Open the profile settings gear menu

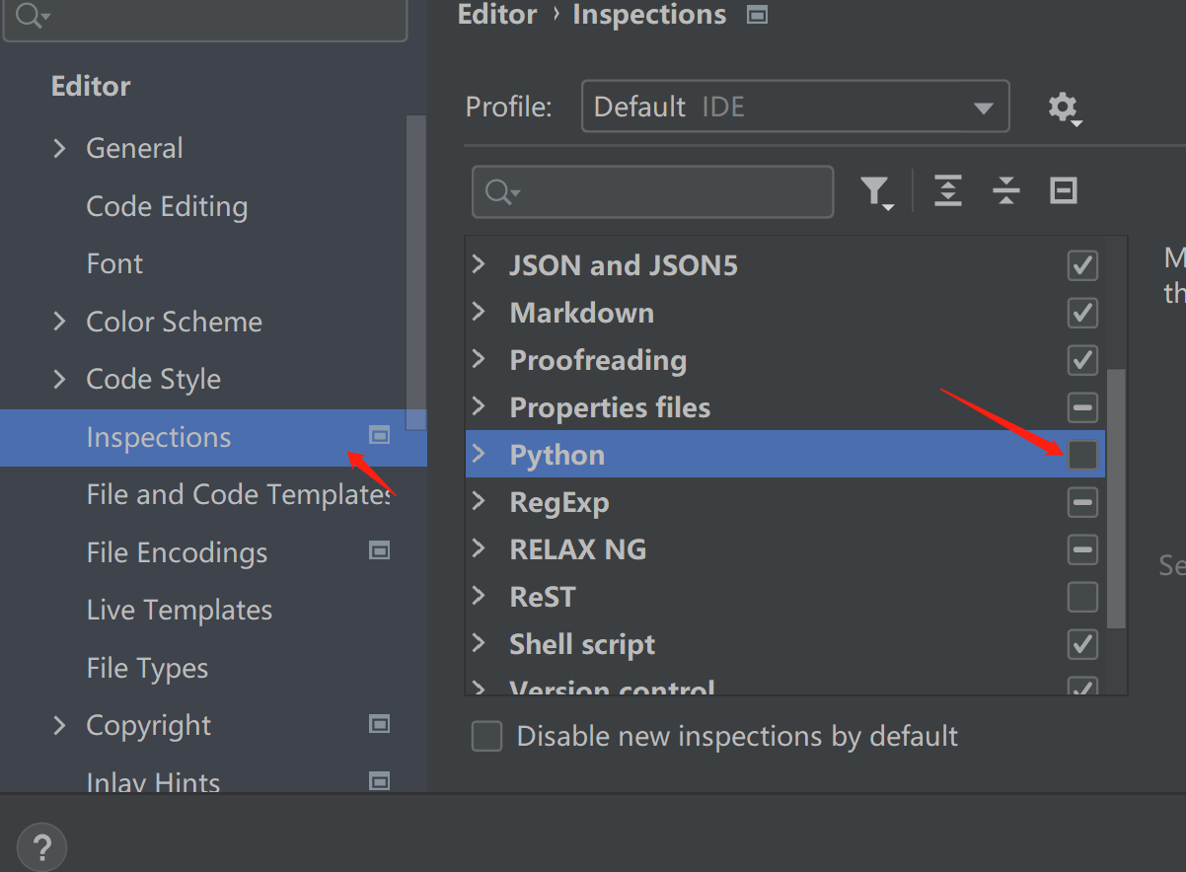pyautogui.click(x=1064, y=108)
